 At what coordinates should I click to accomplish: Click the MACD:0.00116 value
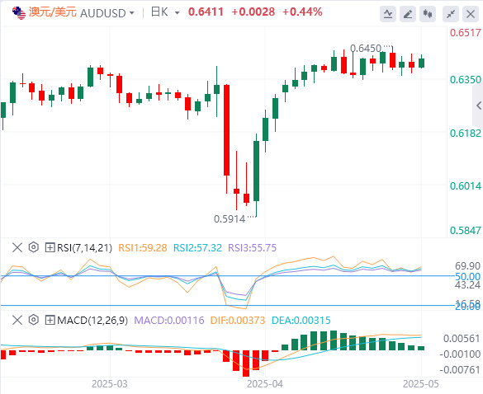click(169, 320)
